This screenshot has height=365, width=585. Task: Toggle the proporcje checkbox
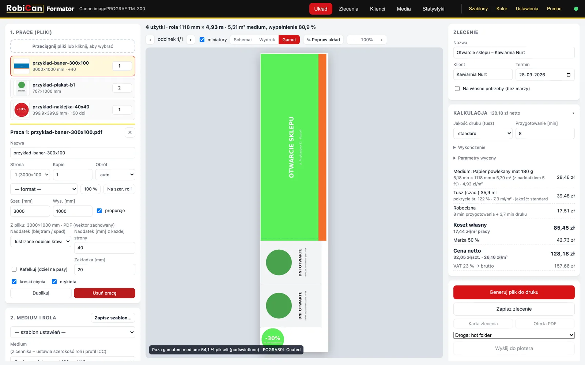(x=99, y=211)
